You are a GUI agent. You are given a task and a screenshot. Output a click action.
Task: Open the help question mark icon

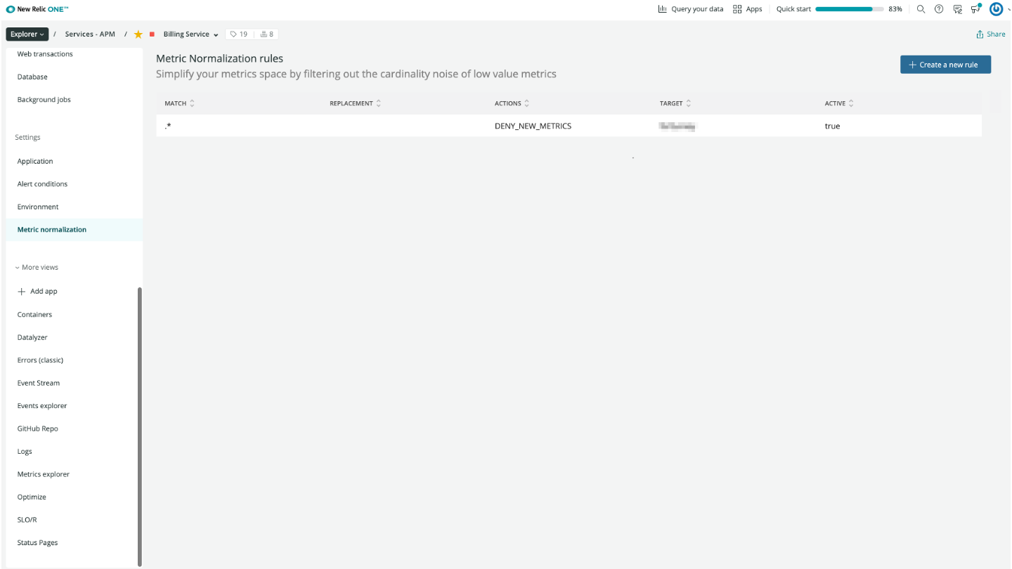[x=939, y=9]
